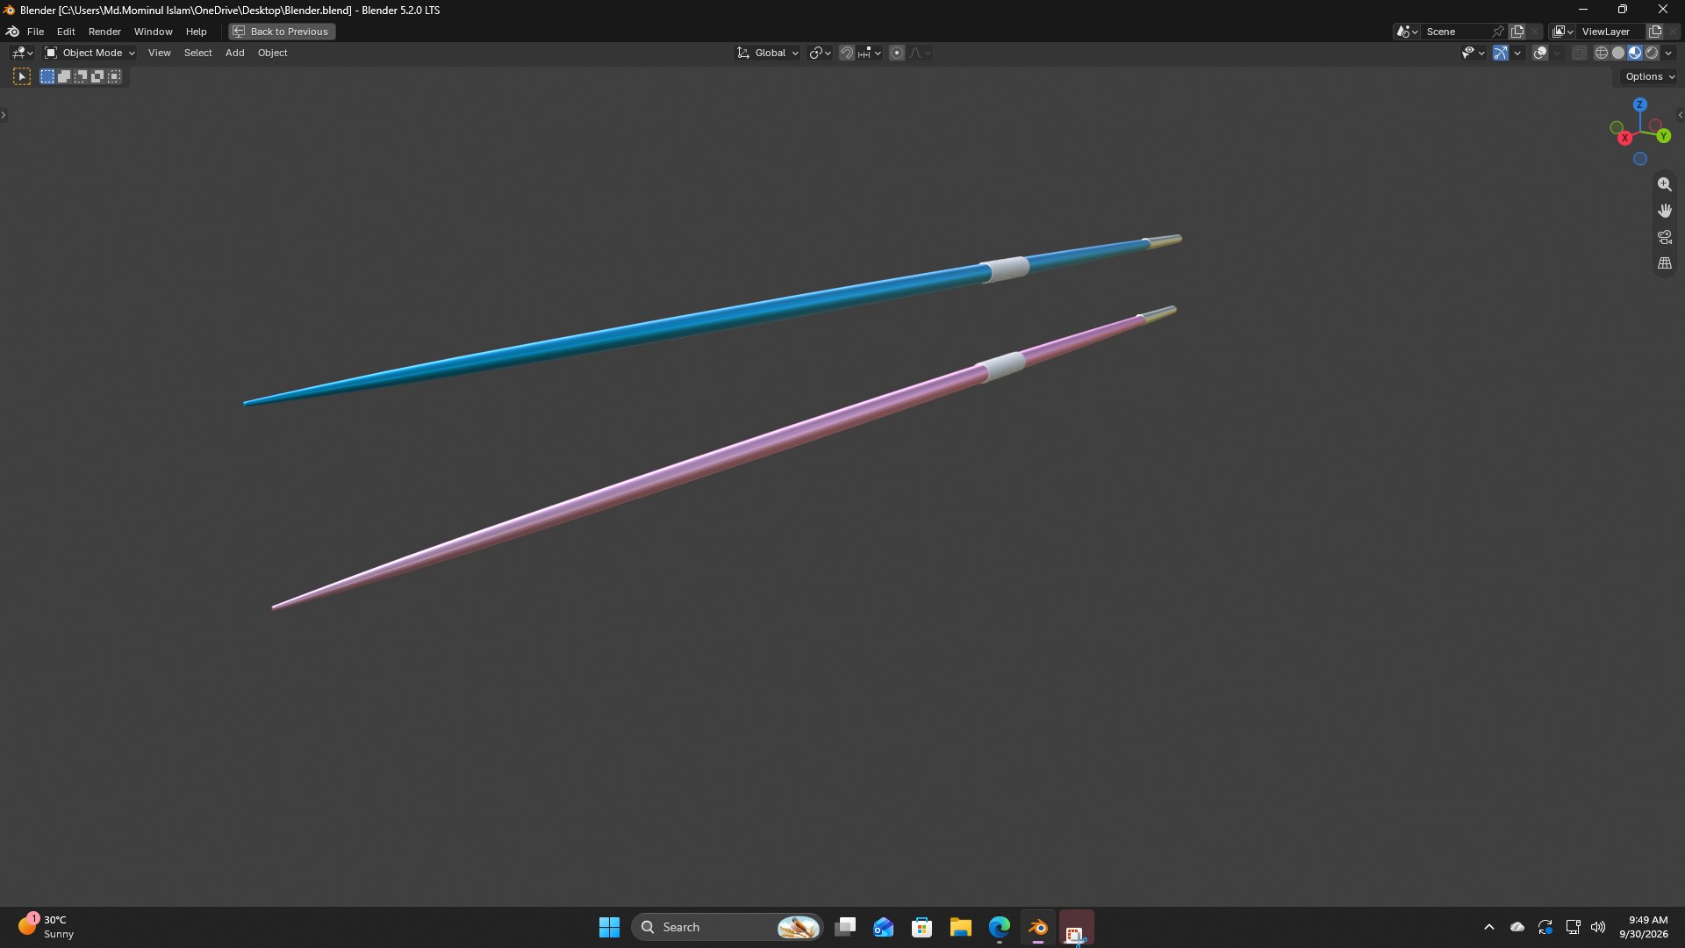Choose Extend Existing Selection mode
This screenshot has height=948, width=1685.
(x=64, y=77)
